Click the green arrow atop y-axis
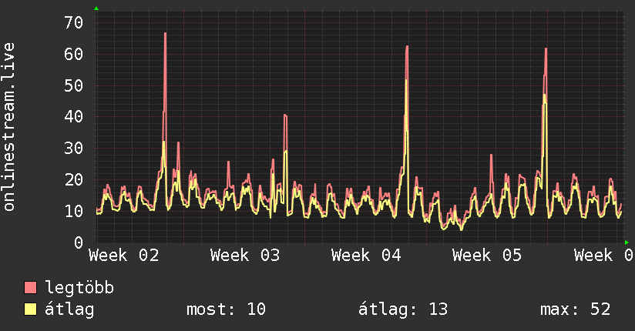 [96, 8]
